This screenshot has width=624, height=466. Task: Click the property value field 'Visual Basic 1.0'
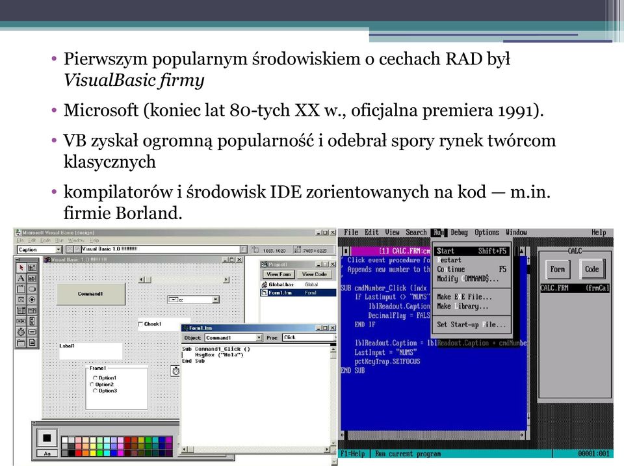click(161, 250)
